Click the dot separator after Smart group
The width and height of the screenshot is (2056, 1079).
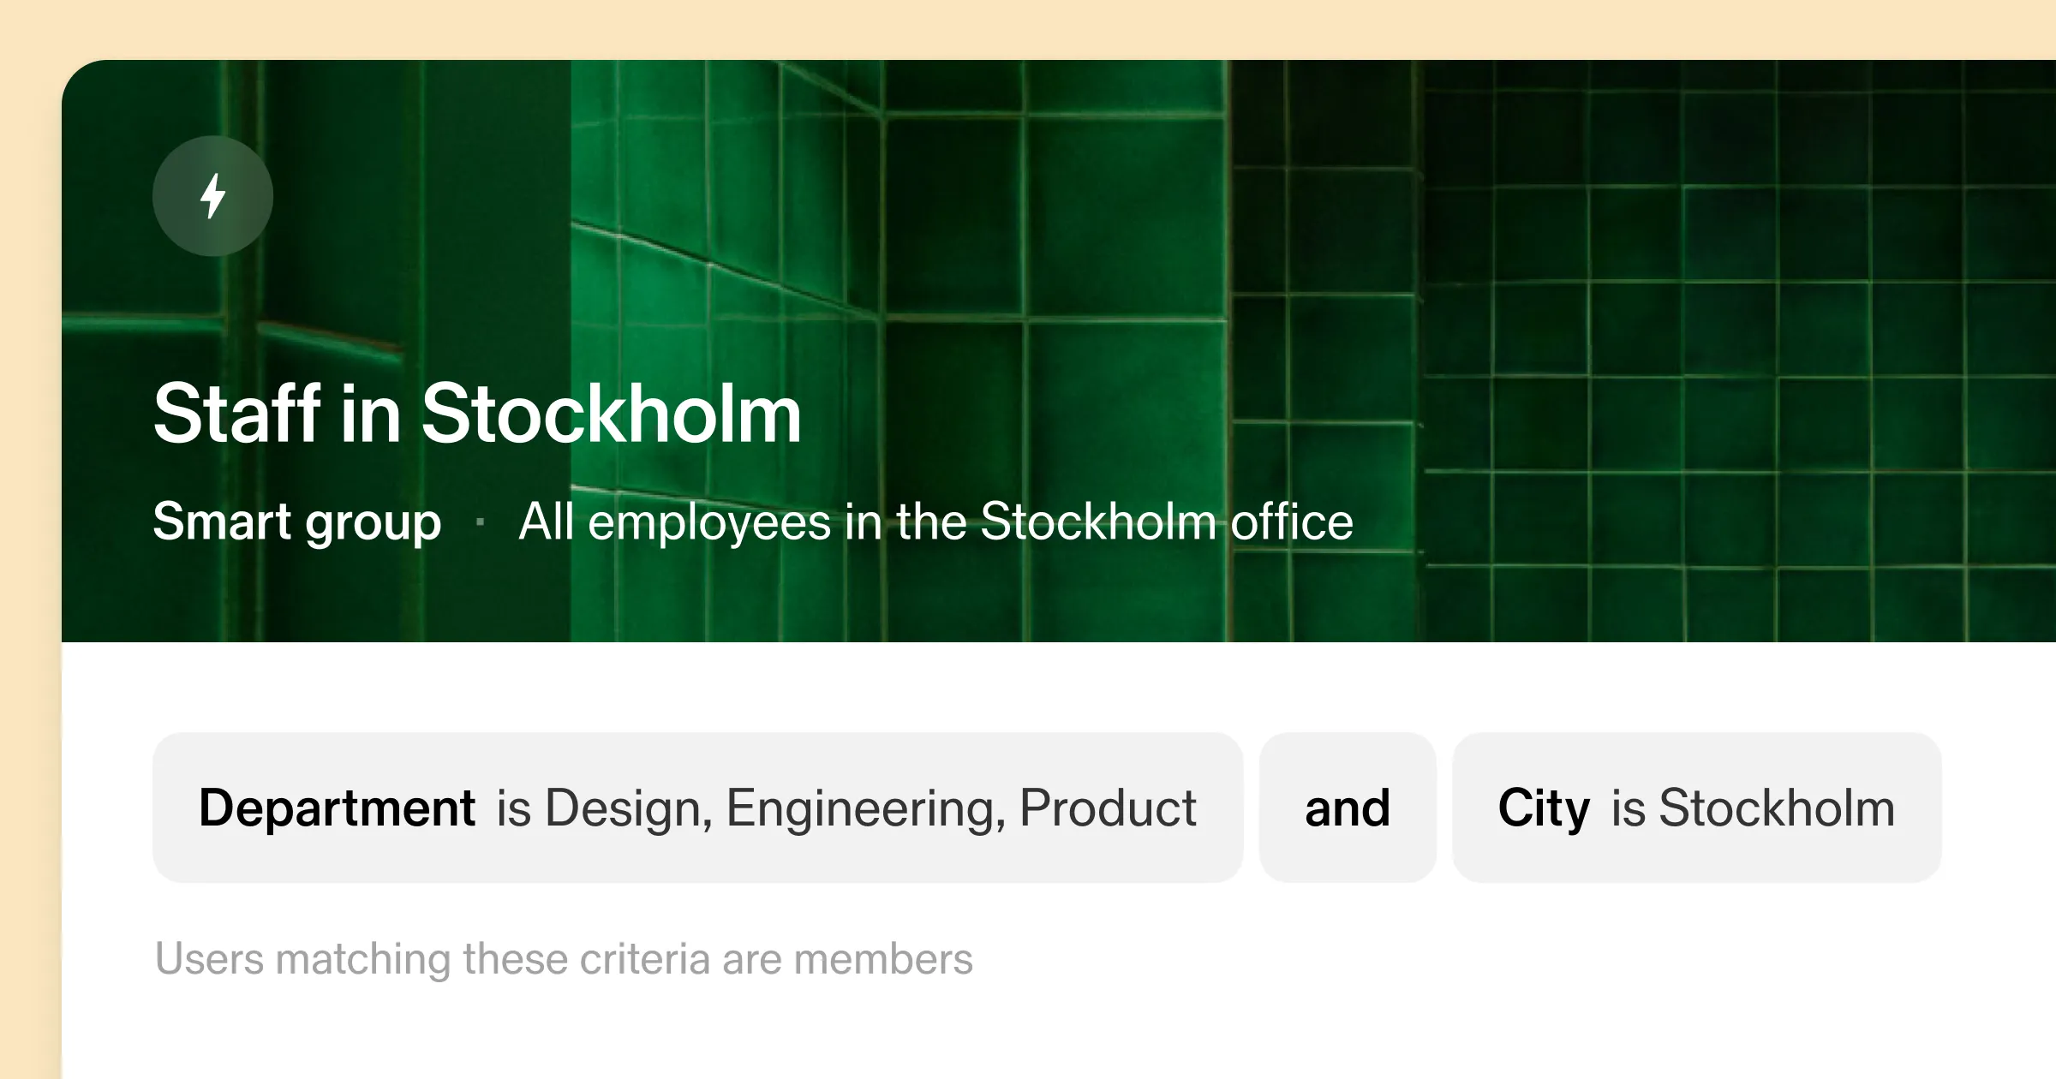click(480, 522)
